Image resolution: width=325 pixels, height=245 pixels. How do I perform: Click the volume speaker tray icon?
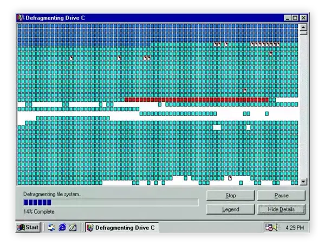(x=276, y=227)
